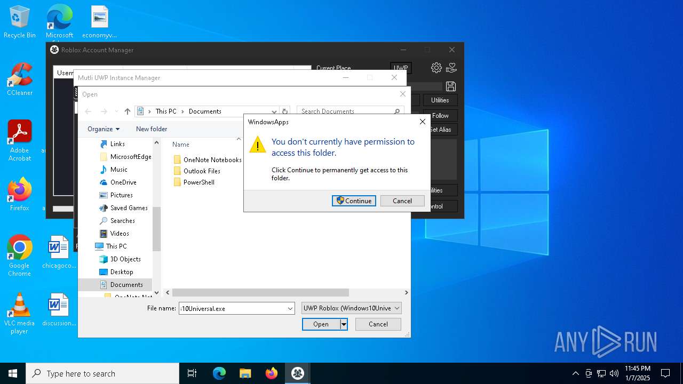The width and height of the screenshot is (683, 384).
Task: Click the Search Documents field
Action: click(350, 111)
